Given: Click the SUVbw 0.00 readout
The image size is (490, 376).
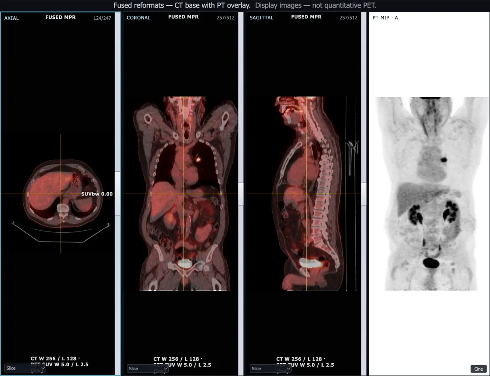Looking at the screenshot, I should pyautogui.click(x=97, y=194).
